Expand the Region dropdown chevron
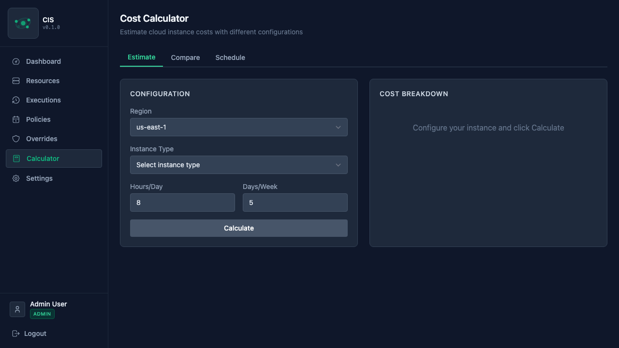This screenshot has height=348, width=619. tap(339, 127)
